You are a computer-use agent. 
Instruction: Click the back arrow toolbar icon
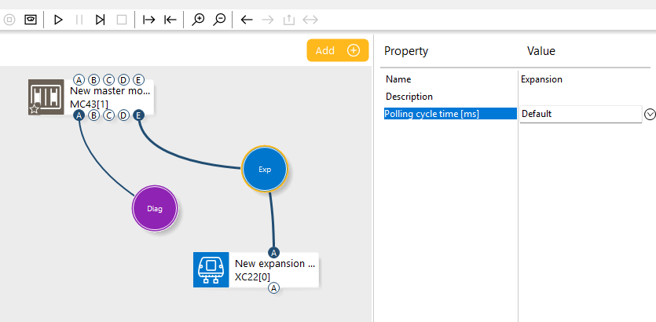coord(247,20)
